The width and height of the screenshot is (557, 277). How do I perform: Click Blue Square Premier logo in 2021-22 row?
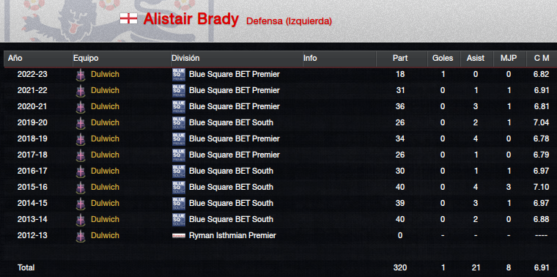point(179,91)
